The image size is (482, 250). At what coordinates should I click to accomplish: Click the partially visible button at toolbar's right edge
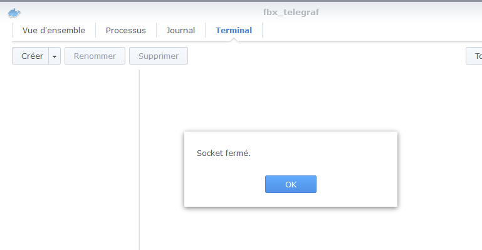click(x=474, y=56)
